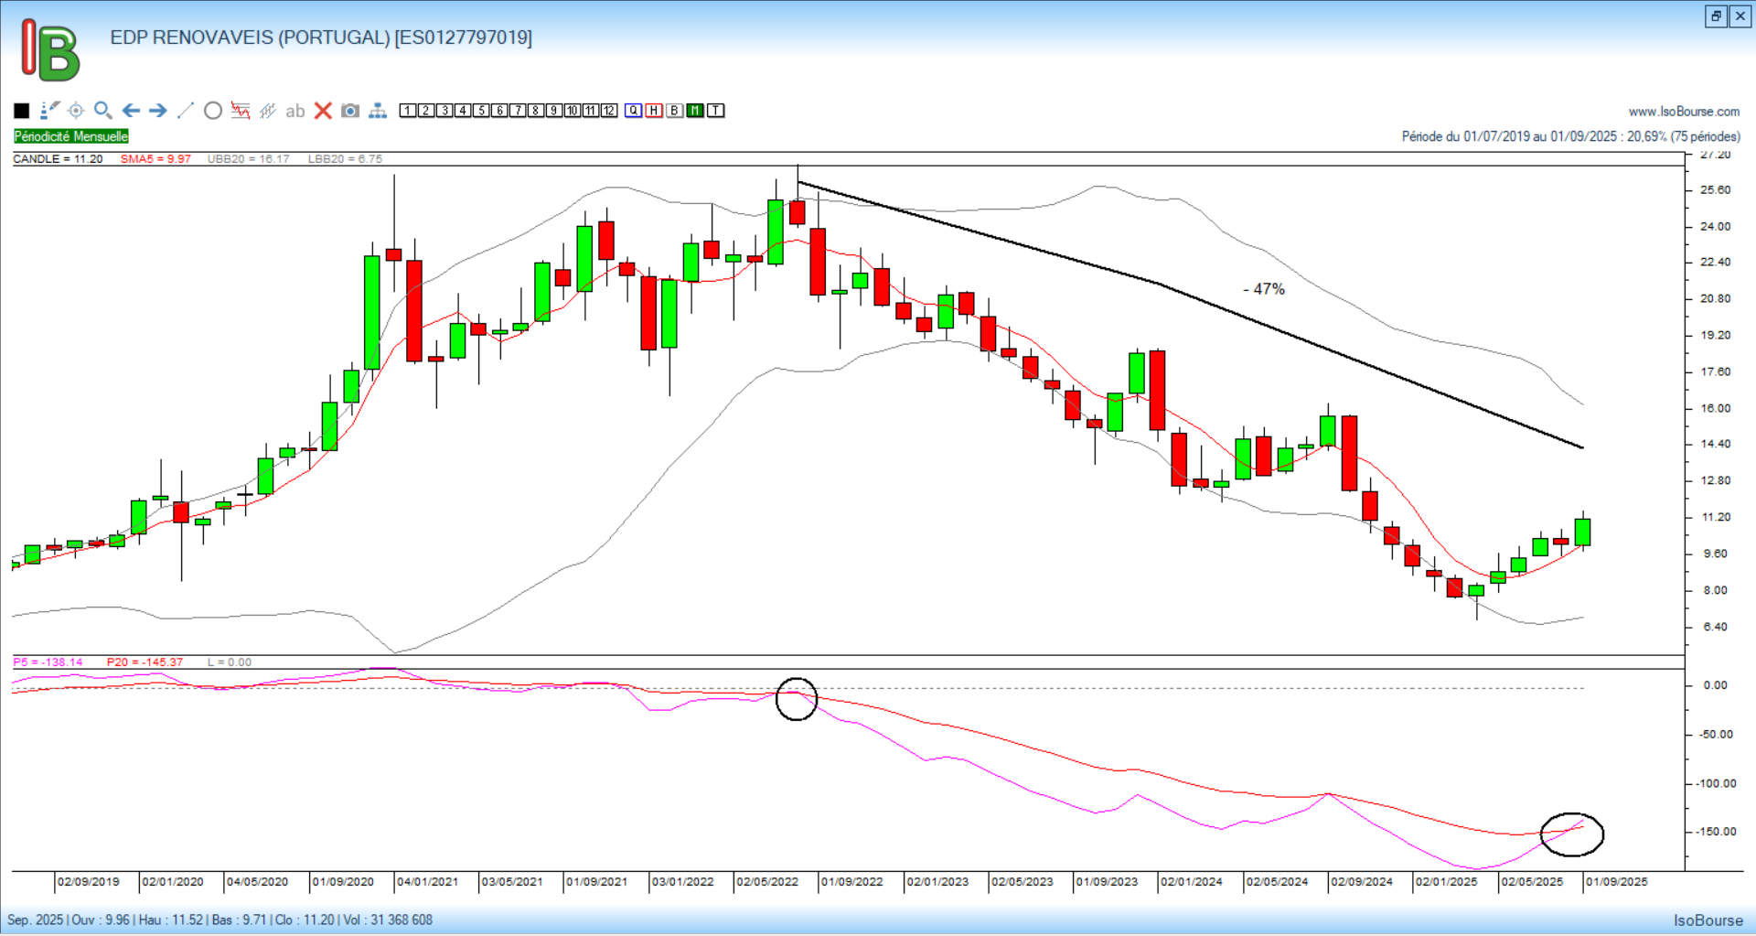Take a chart snapshot with camera icon
The image size is (1756, 936).
(x=350, y=111)
